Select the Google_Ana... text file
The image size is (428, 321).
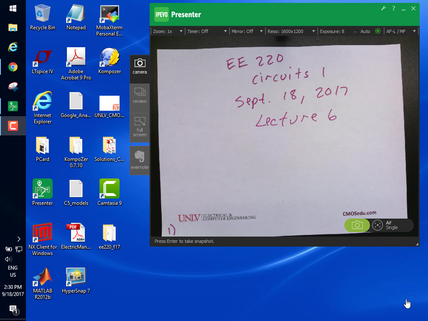tap(76, 105)
